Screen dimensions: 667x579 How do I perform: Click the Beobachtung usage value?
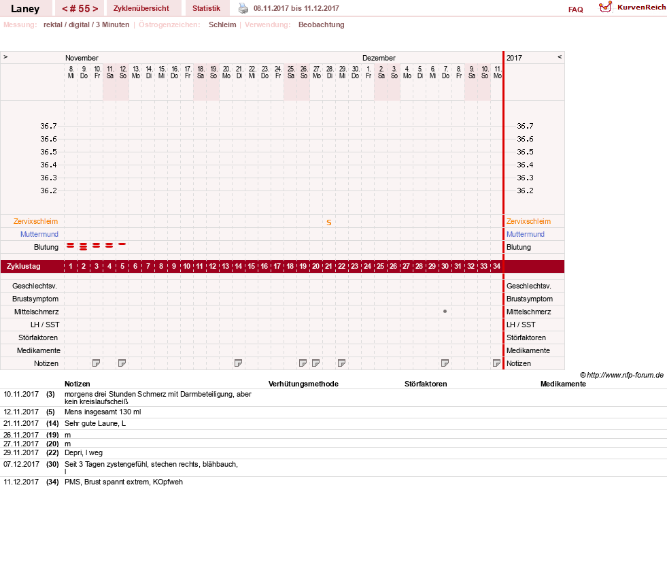[321, 24]
